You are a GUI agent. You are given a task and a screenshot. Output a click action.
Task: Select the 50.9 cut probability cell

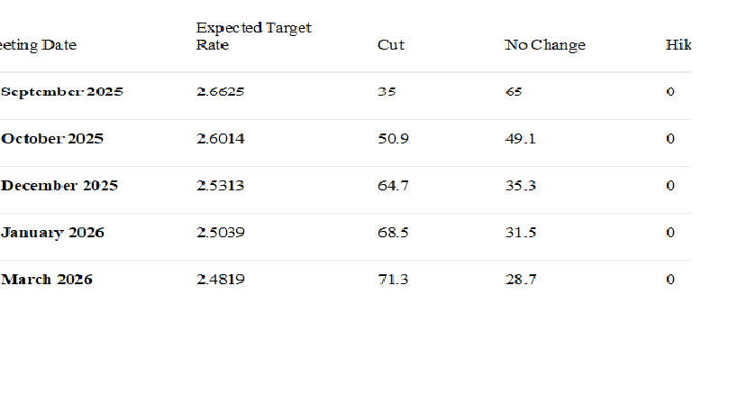(x=393, y=139)
